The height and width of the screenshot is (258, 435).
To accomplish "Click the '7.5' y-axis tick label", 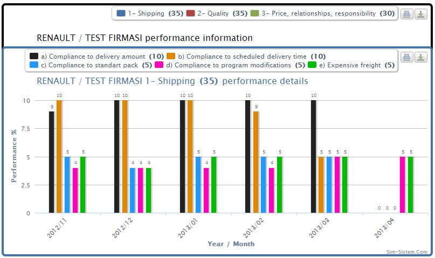I will coord(25,129).
